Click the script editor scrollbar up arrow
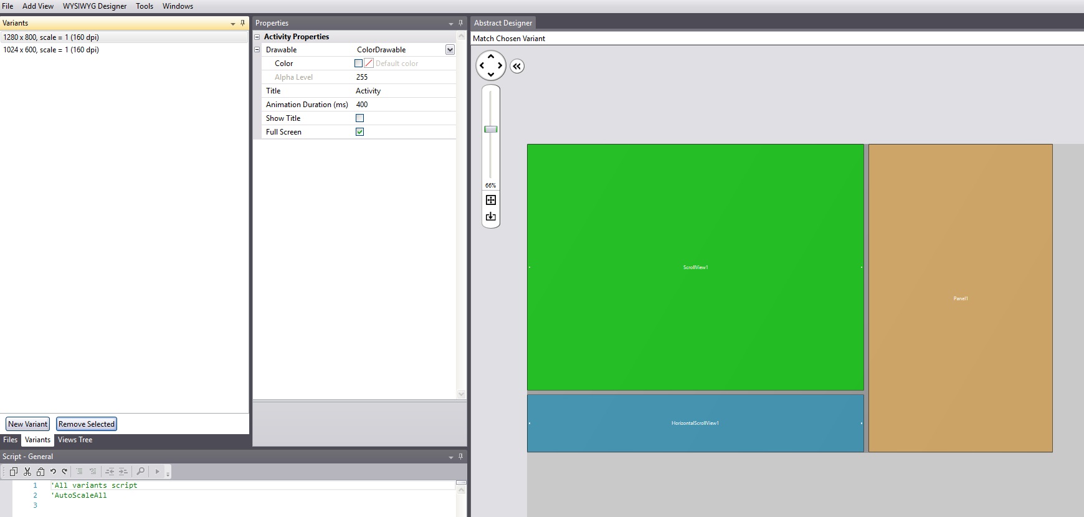 (462, 490)
